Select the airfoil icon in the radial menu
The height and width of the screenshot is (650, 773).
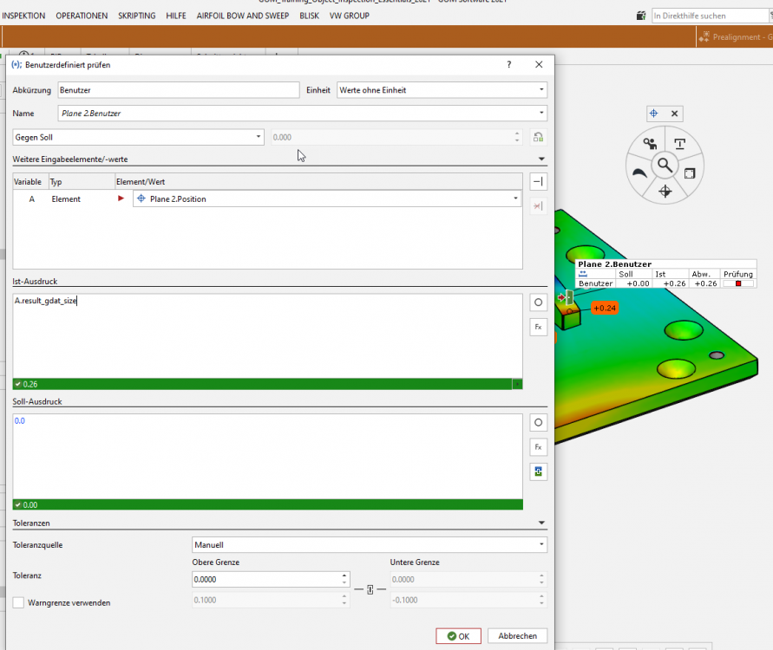point(639,172)
